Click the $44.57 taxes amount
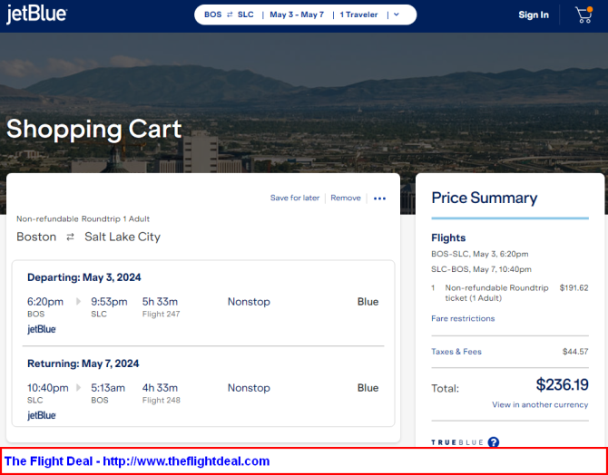The height and width of the screenshot is (475, 608). 575,352
